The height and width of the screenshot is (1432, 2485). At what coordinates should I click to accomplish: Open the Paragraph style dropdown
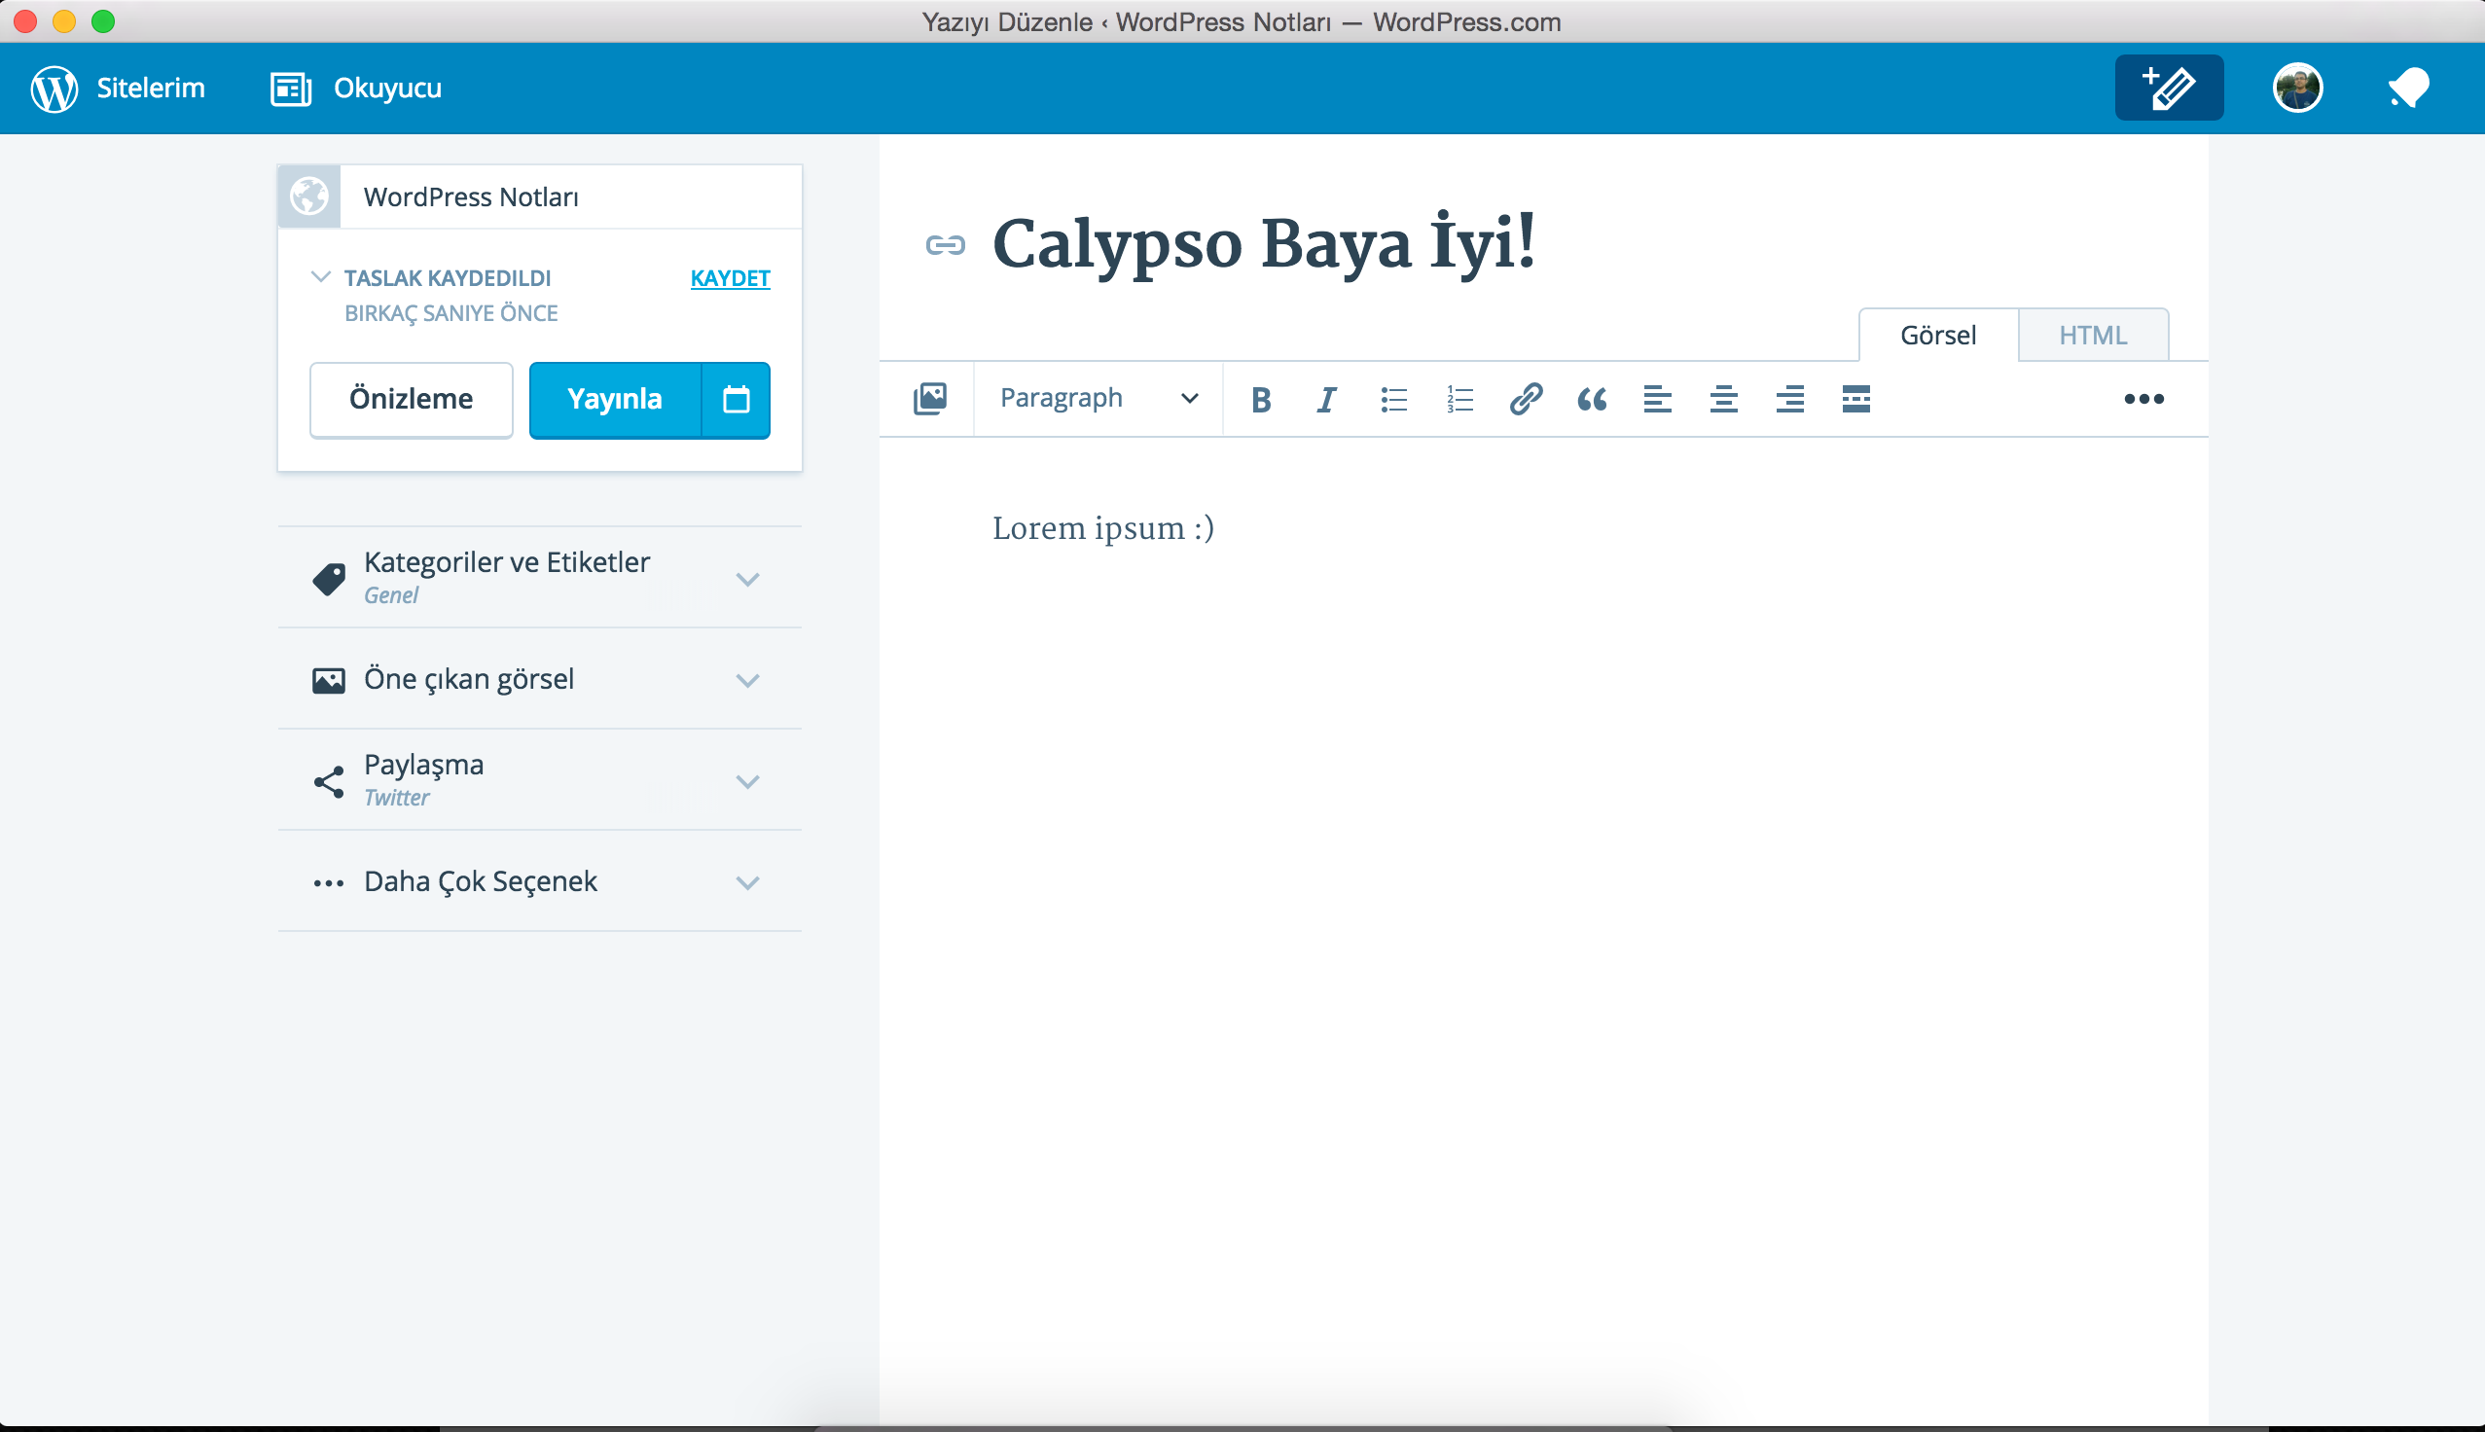click(x=1097, y=398)
